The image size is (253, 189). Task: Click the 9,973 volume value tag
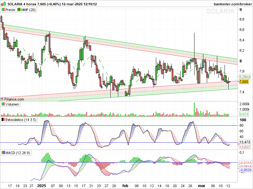[x=244, y=114]
